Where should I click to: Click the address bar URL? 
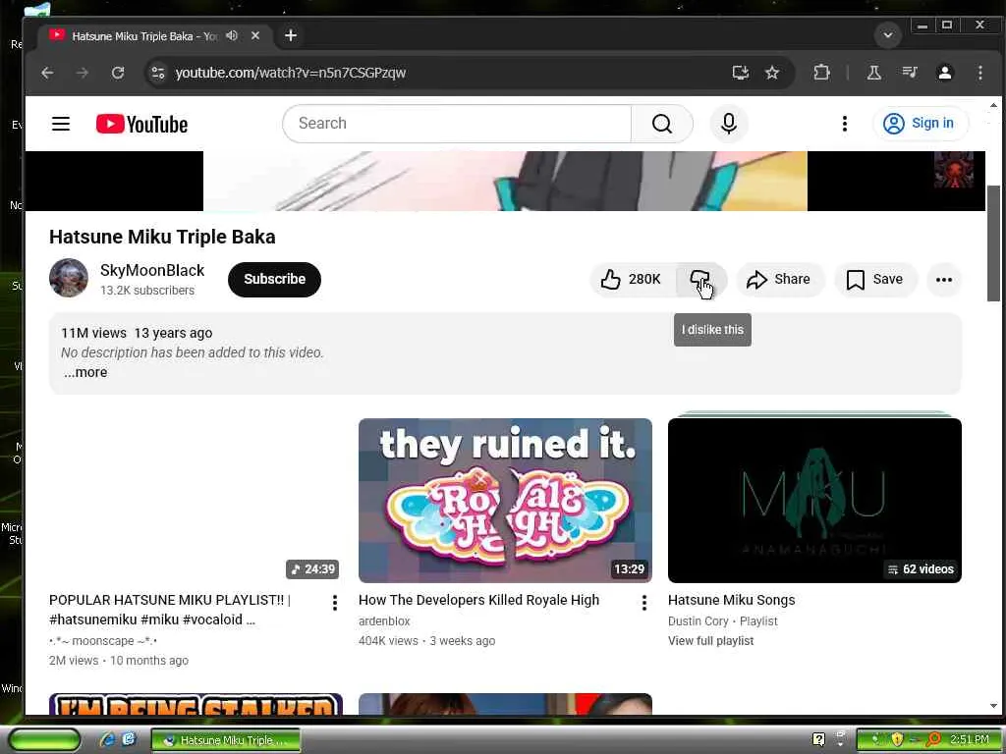290,73
